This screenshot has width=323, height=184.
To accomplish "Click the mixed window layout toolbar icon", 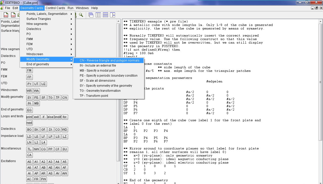I will [x=113, y=15].
